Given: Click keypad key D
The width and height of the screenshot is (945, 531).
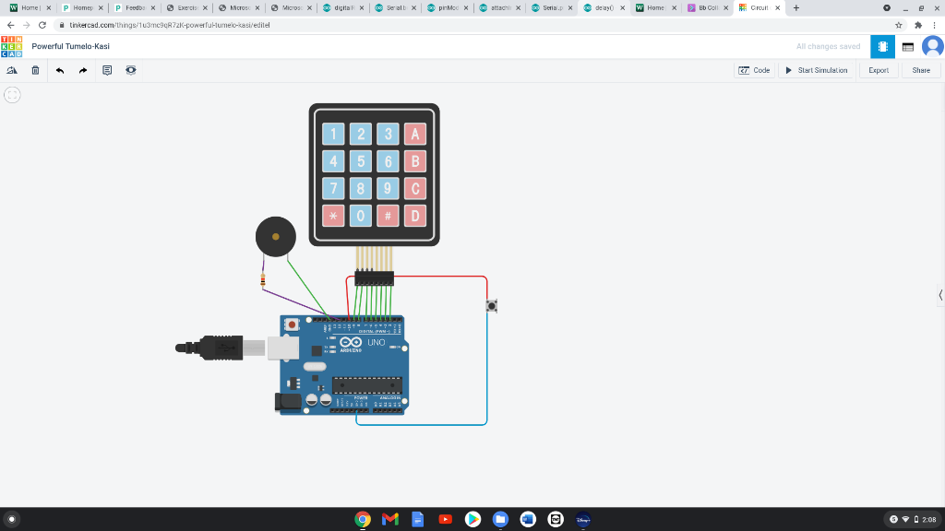Looking at the screenshot, I should 415,216.
